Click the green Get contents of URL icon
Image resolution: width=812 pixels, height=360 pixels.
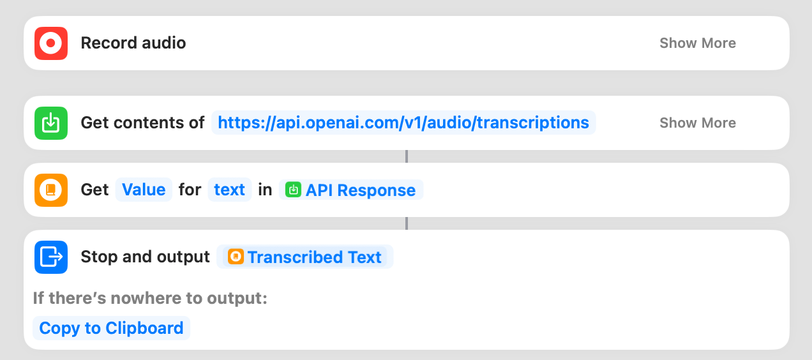[x=51, y=123]
